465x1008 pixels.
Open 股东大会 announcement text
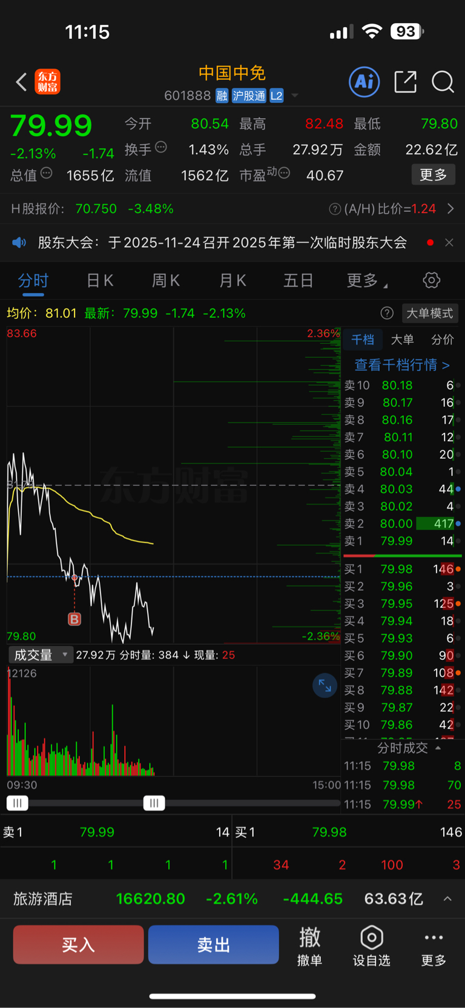222,243
